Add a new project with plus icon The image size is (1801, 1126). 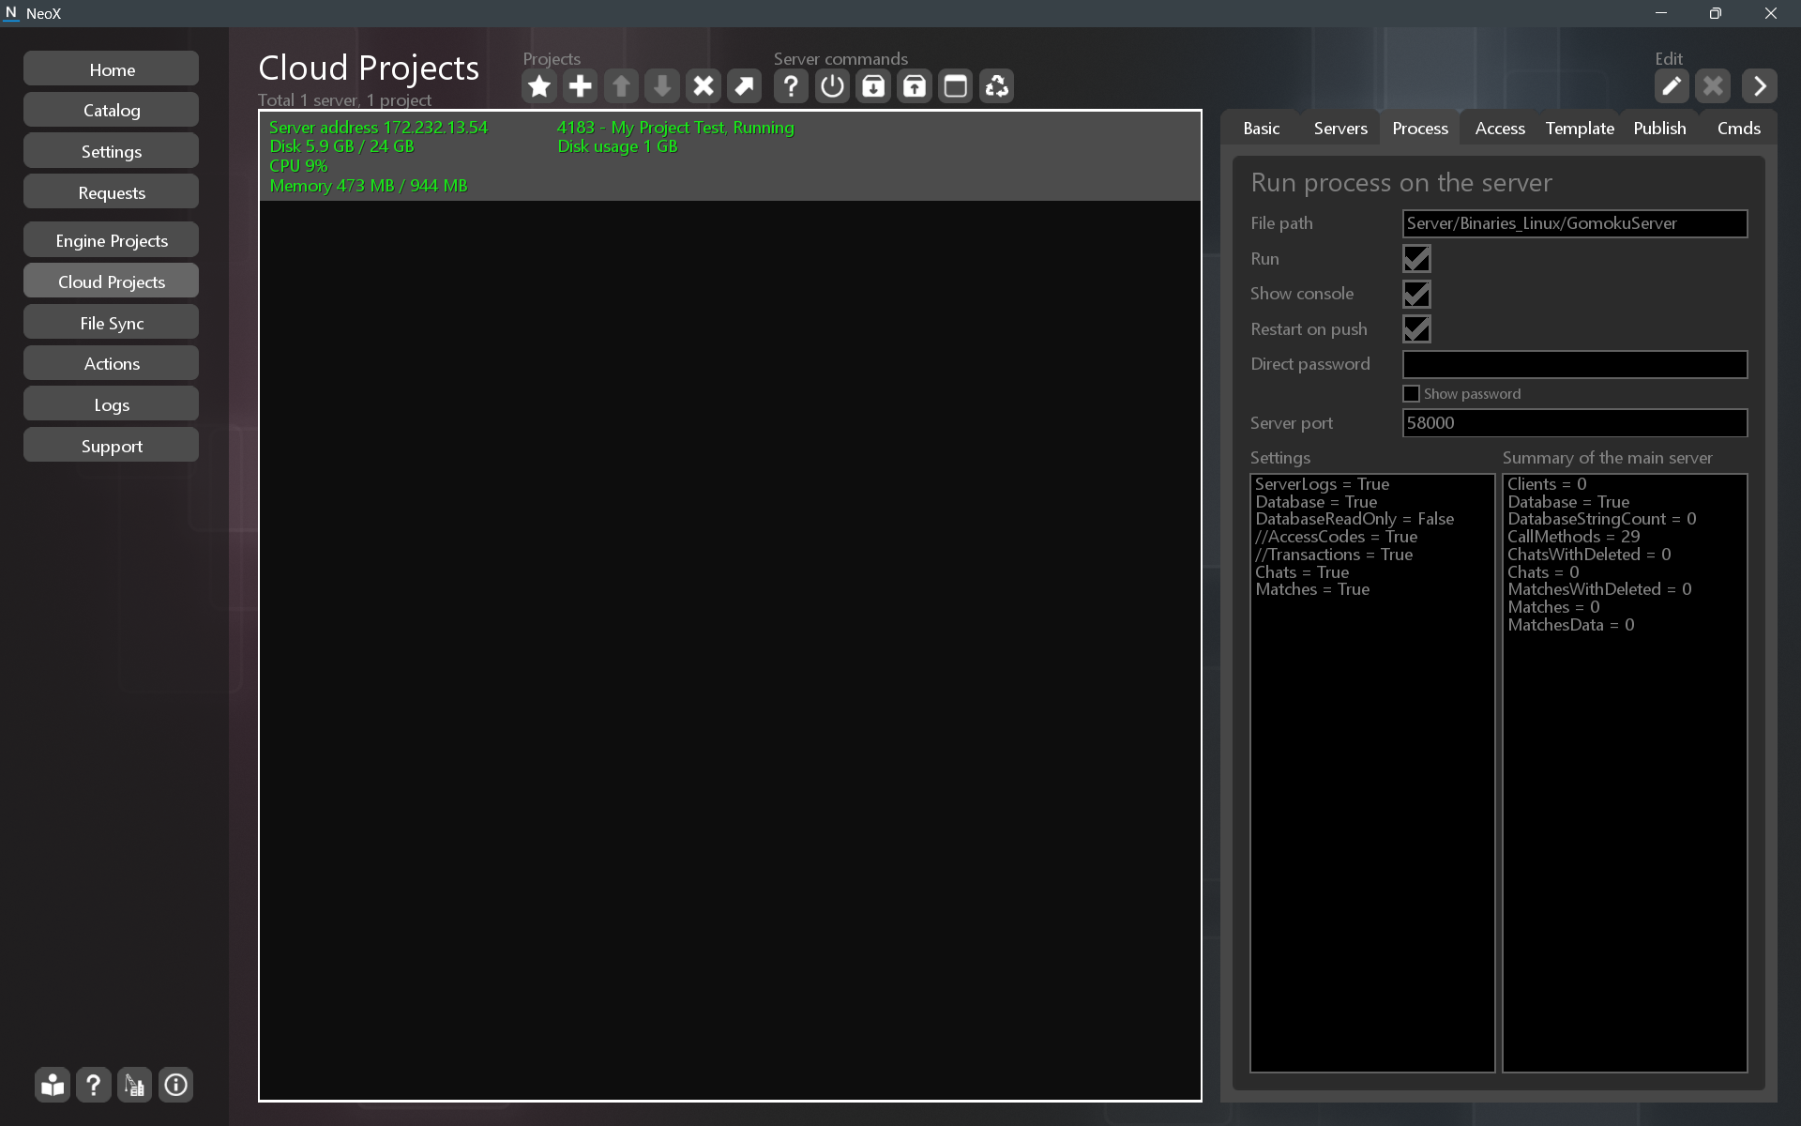tap(581, 86)
